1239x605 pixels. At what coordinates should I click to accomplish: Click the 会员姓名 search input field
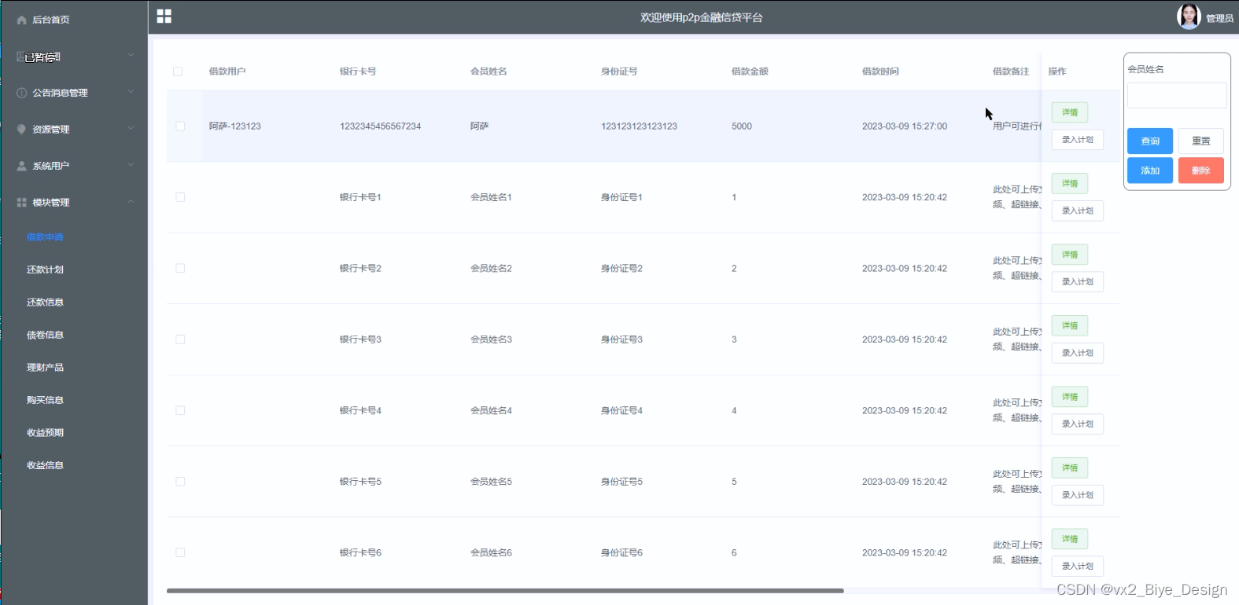click(1177, 95)
